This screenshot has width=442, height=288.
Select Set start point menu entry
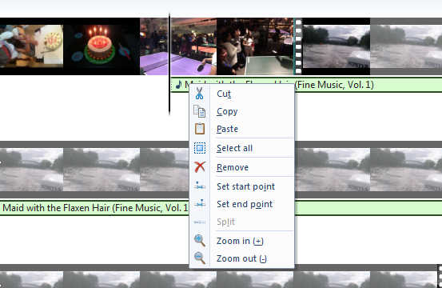click(241, 186)
